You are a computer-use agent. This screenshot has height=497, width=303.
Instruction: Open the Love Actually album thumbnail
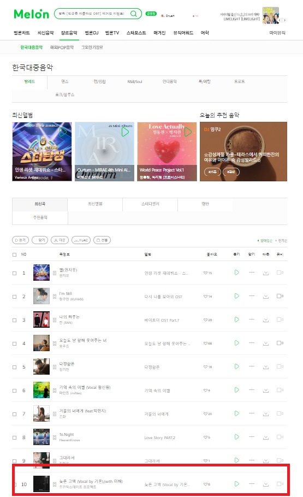click(167, 151)
